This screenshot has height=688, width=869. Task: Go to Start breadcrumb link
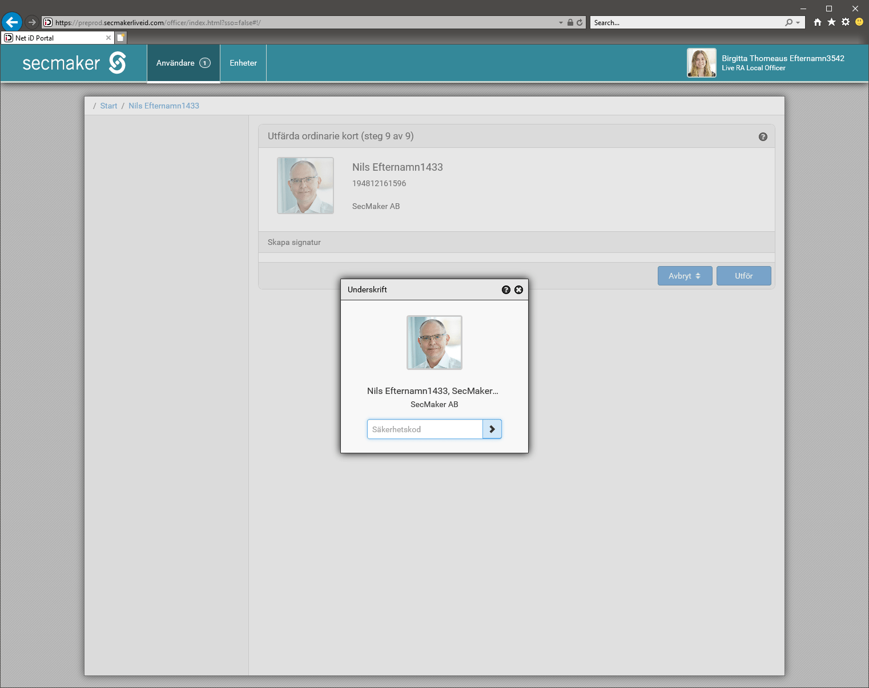click(108, 106)
